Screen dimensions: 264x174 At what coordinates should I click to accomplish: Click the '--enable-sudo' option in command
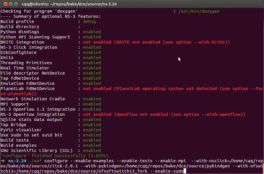167,171
